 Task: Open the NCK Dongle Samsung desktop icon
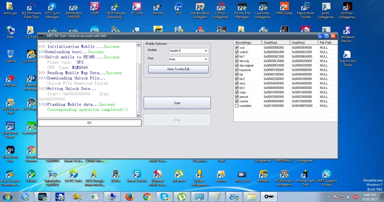tap(116, 10)
